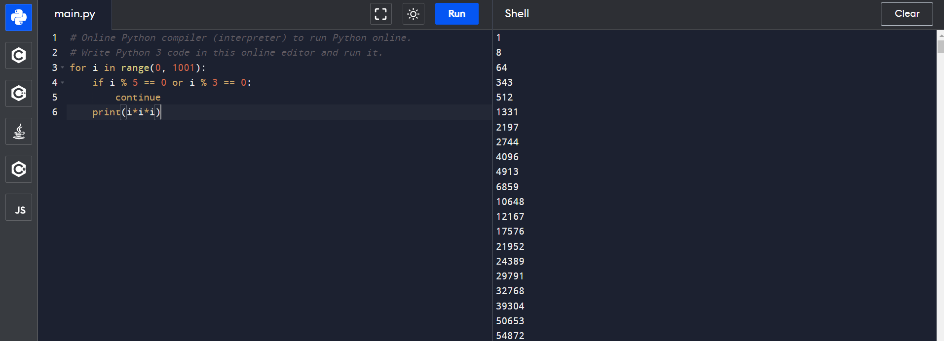Viewport: 944px width, 341px height.
Task: Click the 1001 value in range call
Action: [183, 68]
